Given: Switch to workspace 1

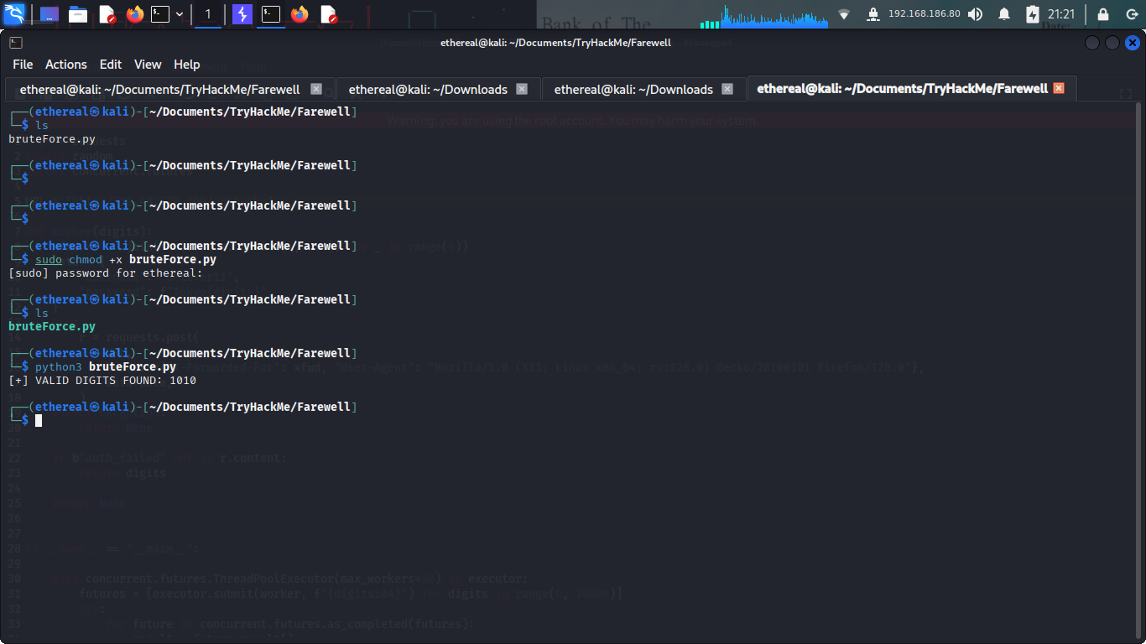Looking at the screenshot, I should pos(208,14).
